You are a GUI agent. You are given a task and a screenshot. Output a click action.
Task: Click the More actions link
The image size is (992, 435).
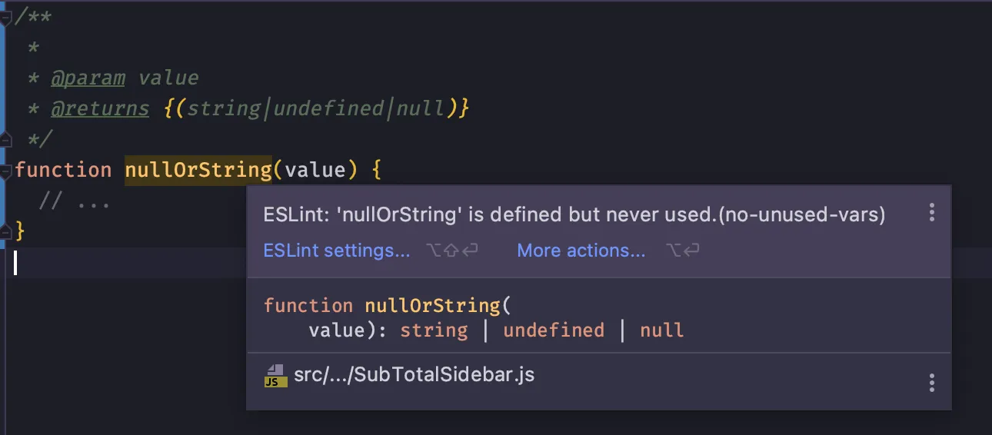pyautogui.click(x=581, y=251)
